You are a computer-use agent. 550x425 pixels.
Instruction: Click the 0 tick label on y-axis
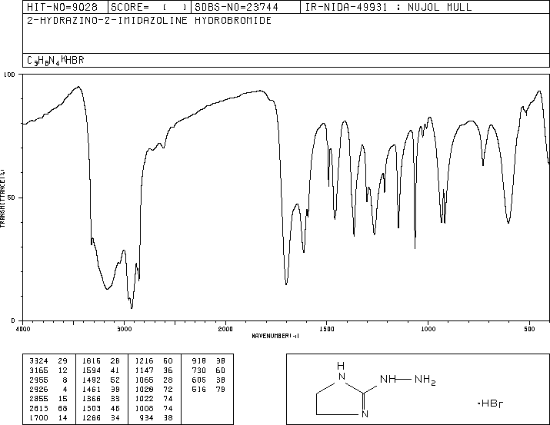pyautogui.click(x=13, y=321)
